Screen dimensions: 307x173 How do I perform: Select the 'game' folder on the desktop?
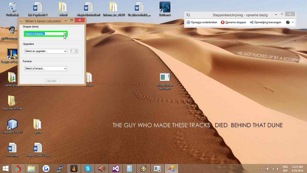(x=37, y=126)
